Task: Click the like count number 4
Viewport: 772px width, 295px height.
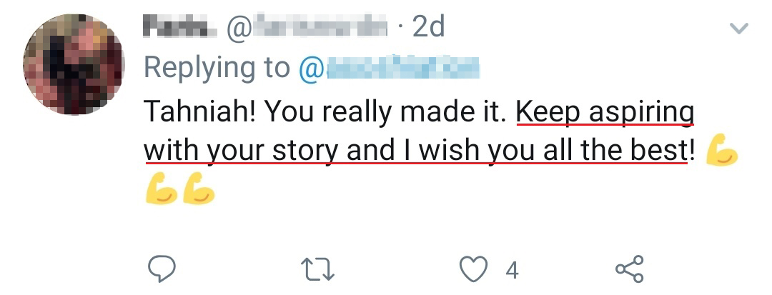Action: click(512, 270)
